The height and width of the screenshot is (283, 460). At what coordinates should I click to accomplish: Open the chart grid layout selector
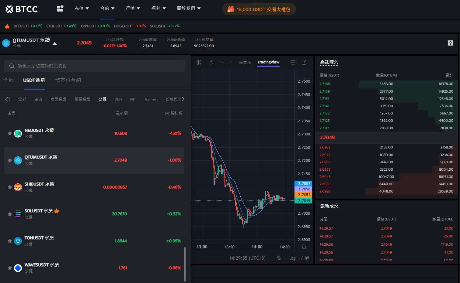(x=293, y=62)
